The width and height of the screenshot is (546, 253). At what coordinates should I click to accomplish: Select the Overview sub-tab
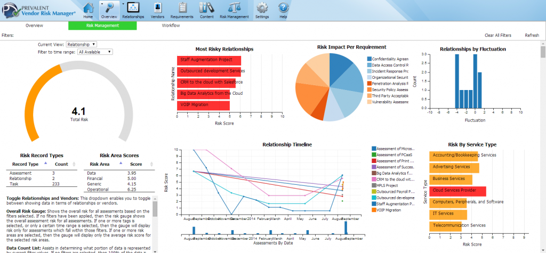(34, 26)
